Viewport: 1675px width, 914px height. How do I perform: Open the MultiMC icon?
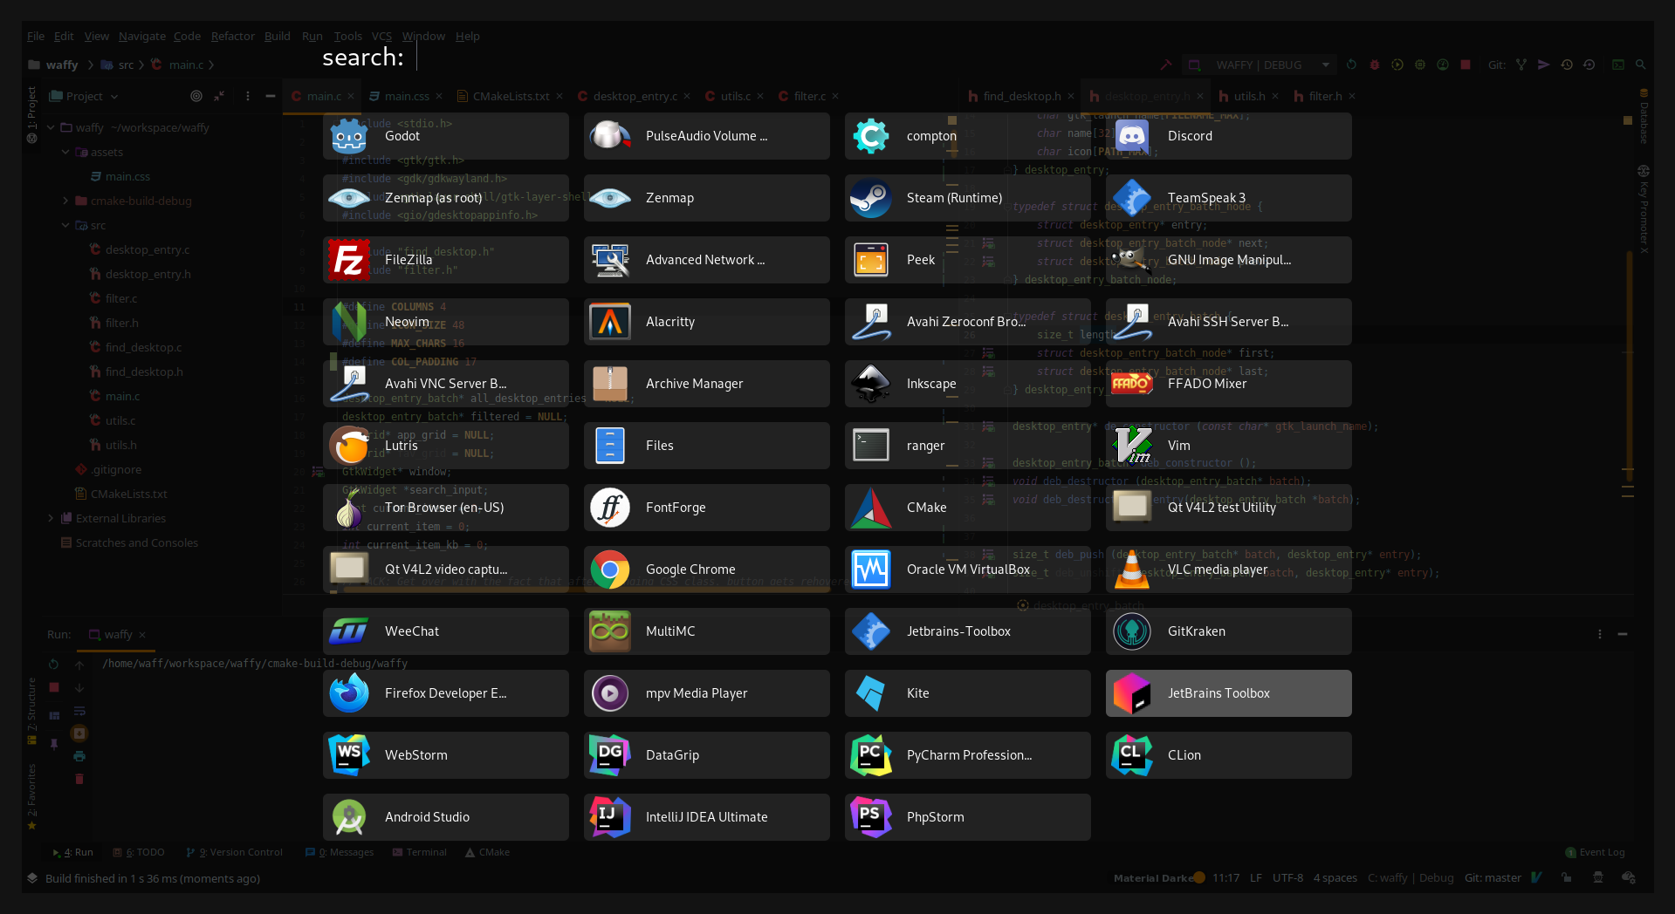point(609,631)
